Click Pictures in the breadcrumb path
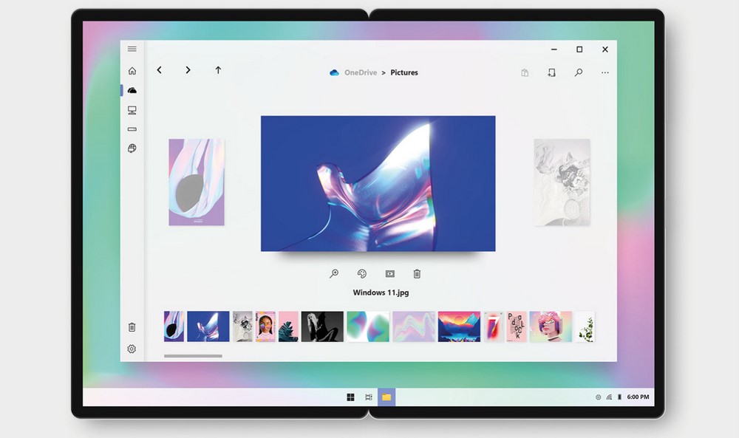The width and height of the screenshot is (739, 438). pos(404,72)
